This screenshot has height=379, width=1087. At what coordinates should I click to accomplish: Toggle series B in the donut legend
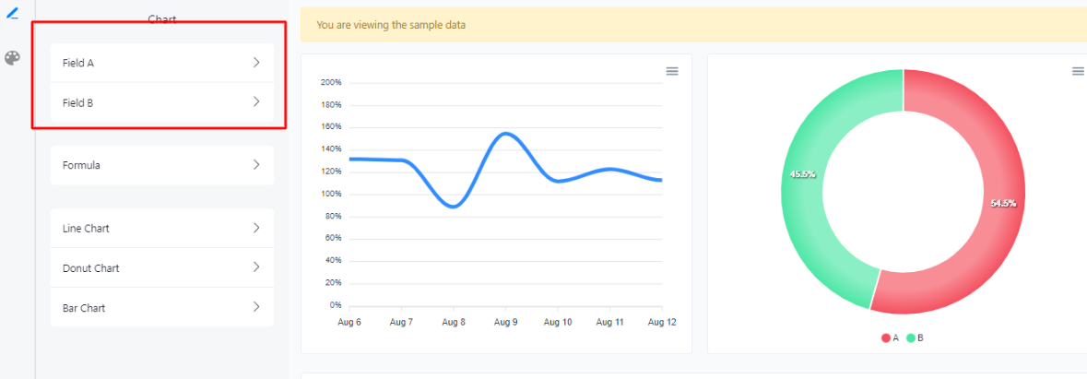(x=915, y=338)
